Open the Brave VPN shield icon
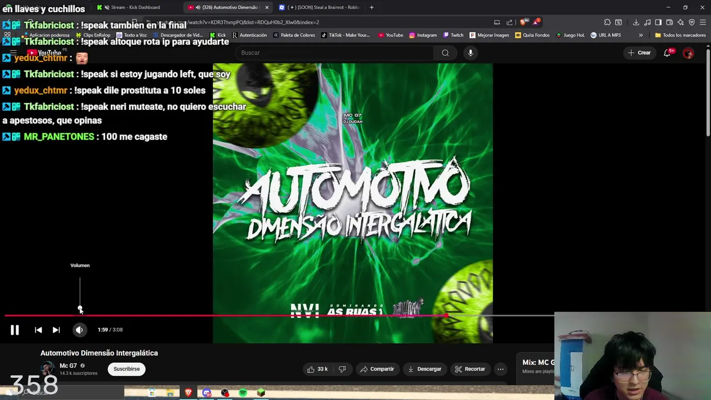Image resolution: width=711 pixels, height=400 pixels. [x=692, y=22]
